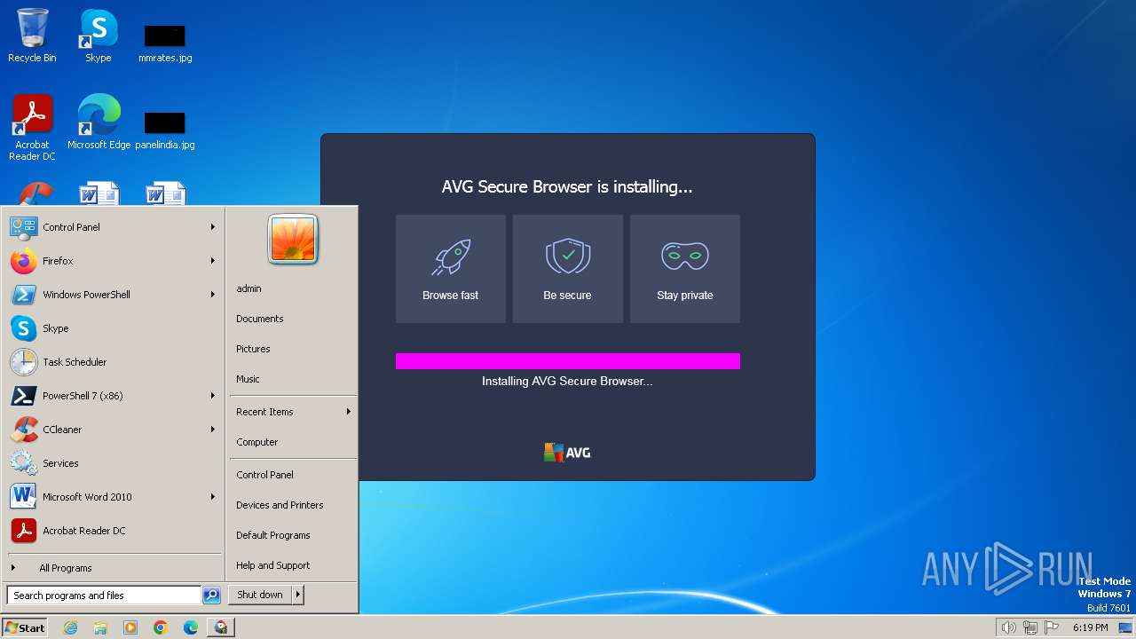The image size is (1136, 639).
Task: Open Windows PowerShell from Start menu
Action: point(114,295)
